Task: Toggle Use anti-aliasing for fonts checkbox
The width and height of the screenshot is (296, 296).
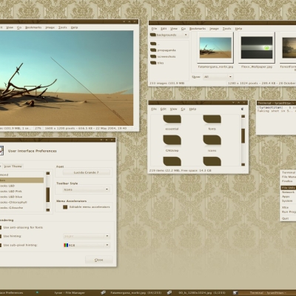Action: point(1,227)
